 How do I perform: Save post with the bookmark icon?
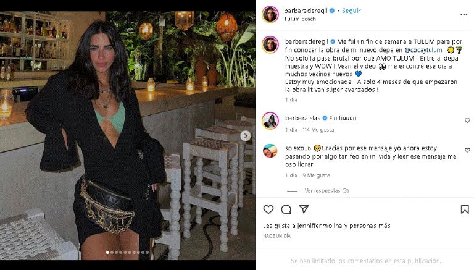465,209
